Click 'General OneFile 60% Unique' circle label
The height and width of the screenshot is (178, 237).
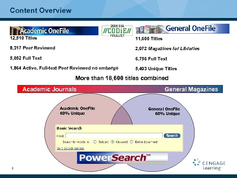click(164, 111)
